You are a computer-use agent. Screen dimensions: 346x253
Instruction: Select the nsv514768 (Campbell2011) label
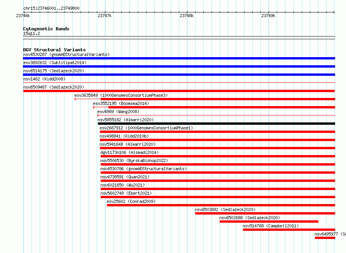(271, 226)
